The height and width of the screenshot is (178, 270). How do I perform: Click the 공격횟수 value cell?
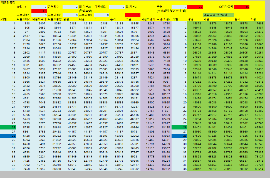point(71,6)
